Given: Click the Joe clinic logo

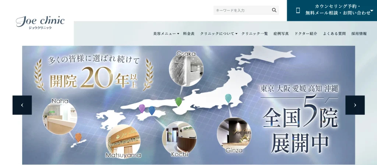Looking at the screenshot, I should click(40, 22).
